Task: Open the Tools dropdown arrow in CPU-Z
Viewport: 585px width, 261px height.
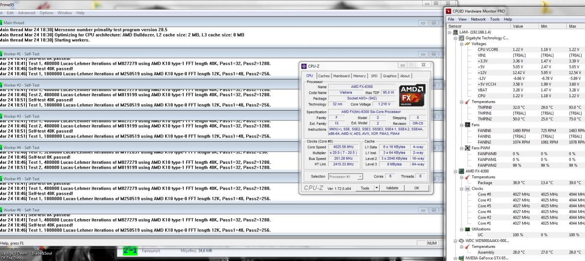Action: pyautogui.click(x=377, y=188)
